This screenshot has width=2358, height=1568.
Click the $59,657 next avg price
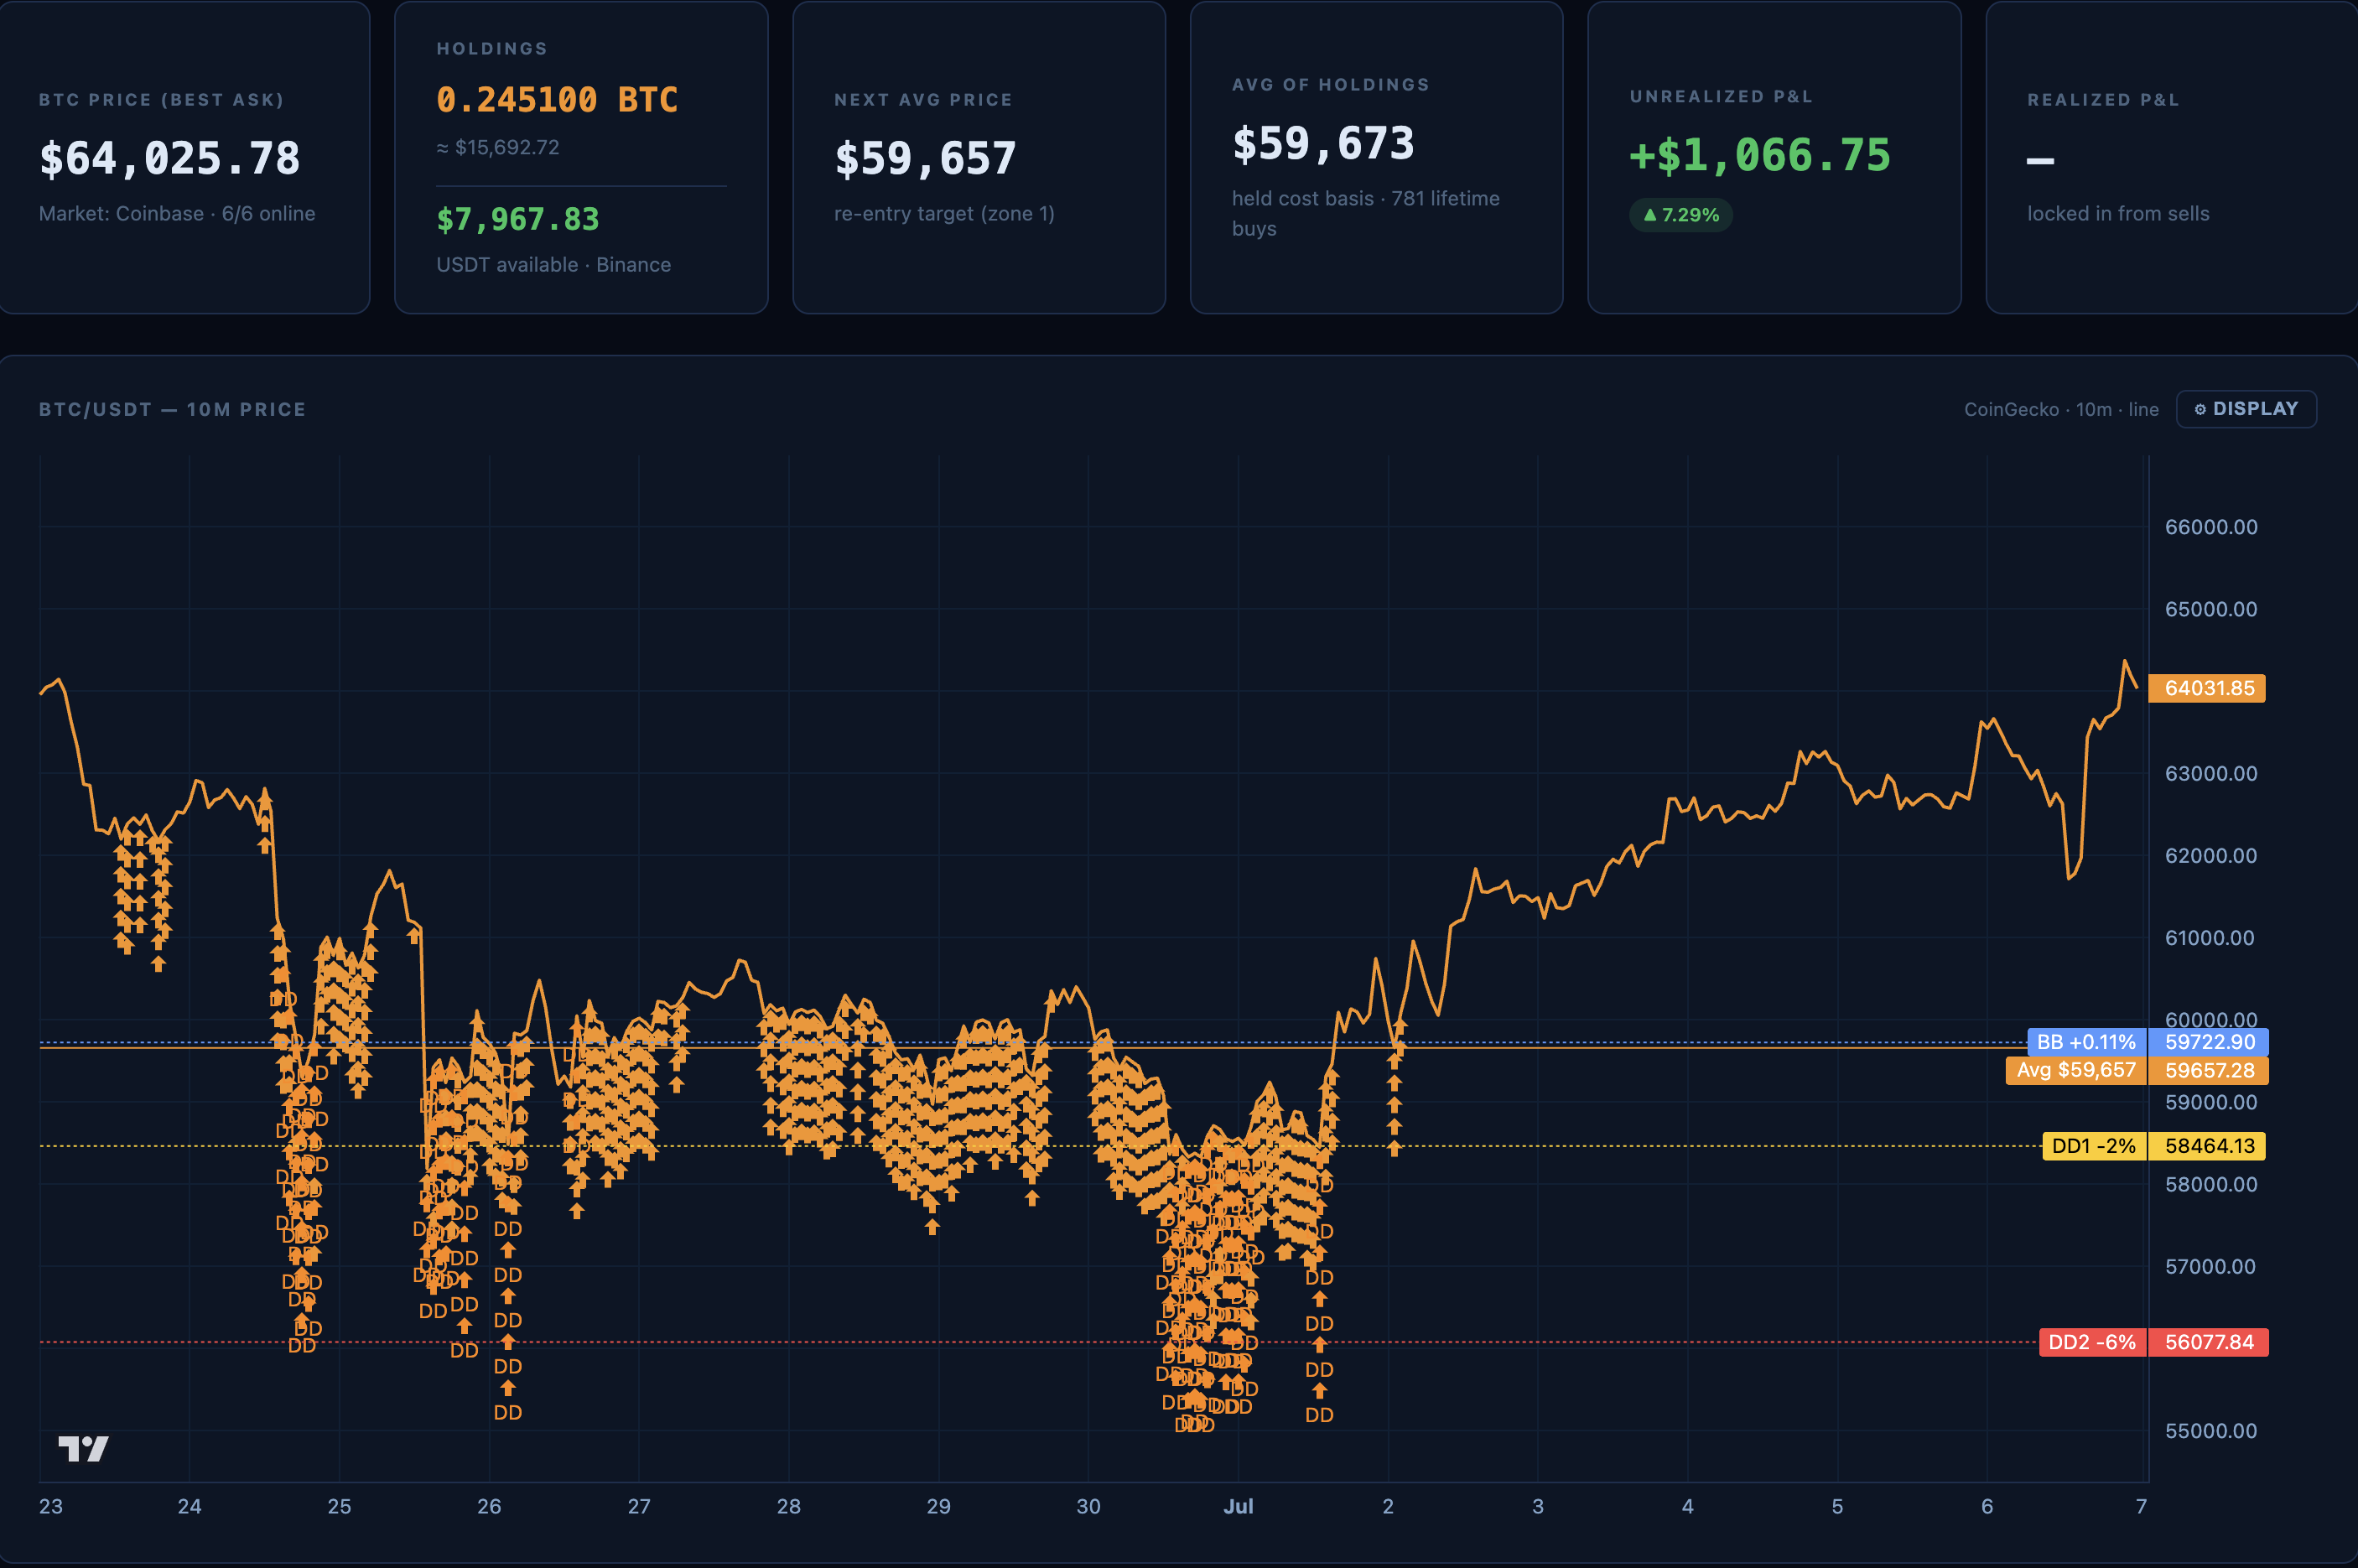click(x=925, y=158)
